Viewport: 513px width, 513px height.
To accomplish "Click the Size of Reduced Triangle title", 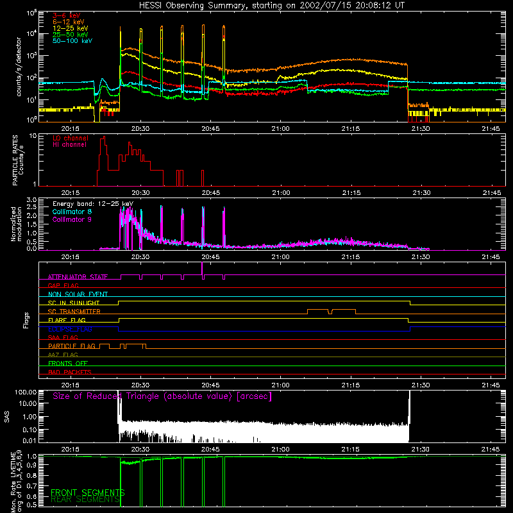I will 162,396.
